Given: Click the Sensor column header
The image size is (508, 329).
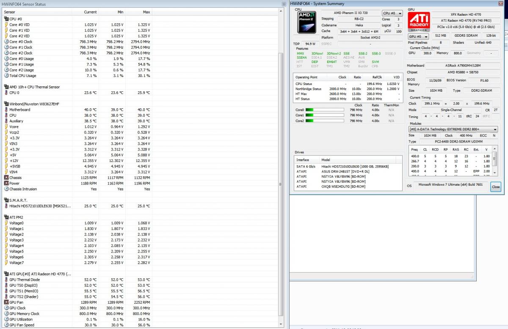Looking at the screenshot, I should 37,12.
